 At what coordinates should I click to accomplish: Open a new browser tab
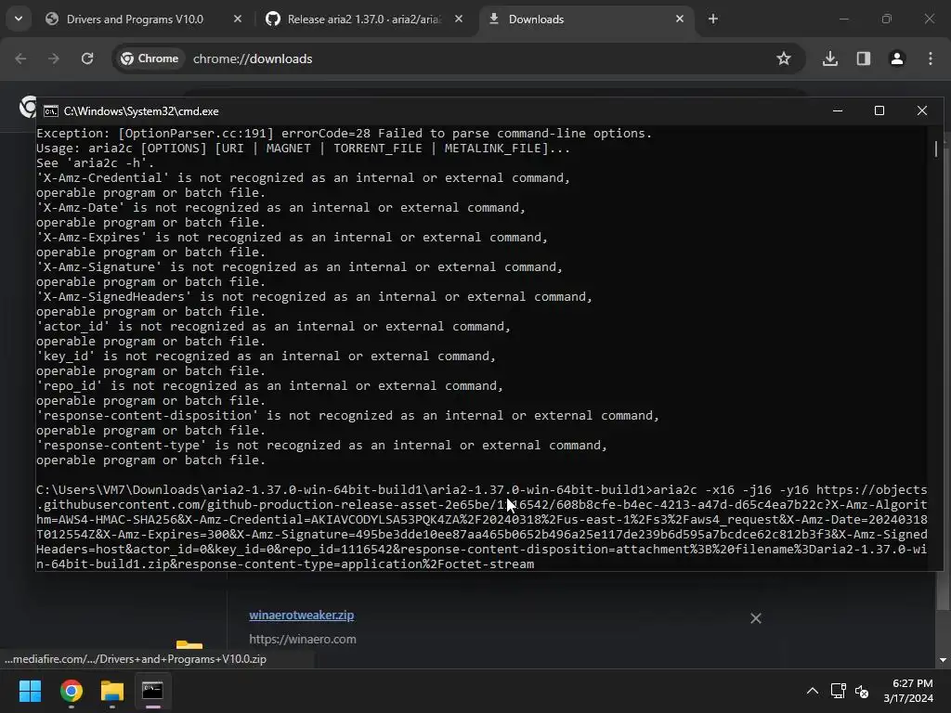(x=713, y=19)
